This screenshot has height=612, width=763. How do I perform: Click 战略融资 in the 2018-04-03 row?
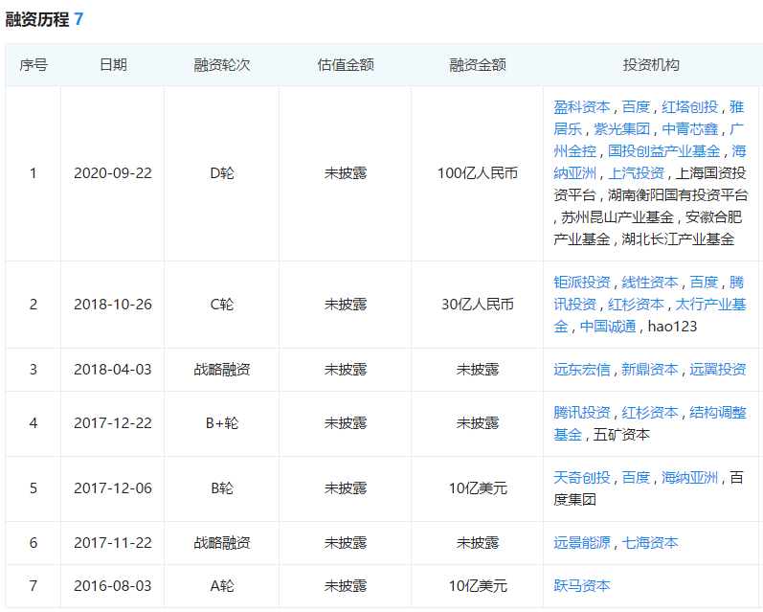pyautogui.click(x=222, y=370)
